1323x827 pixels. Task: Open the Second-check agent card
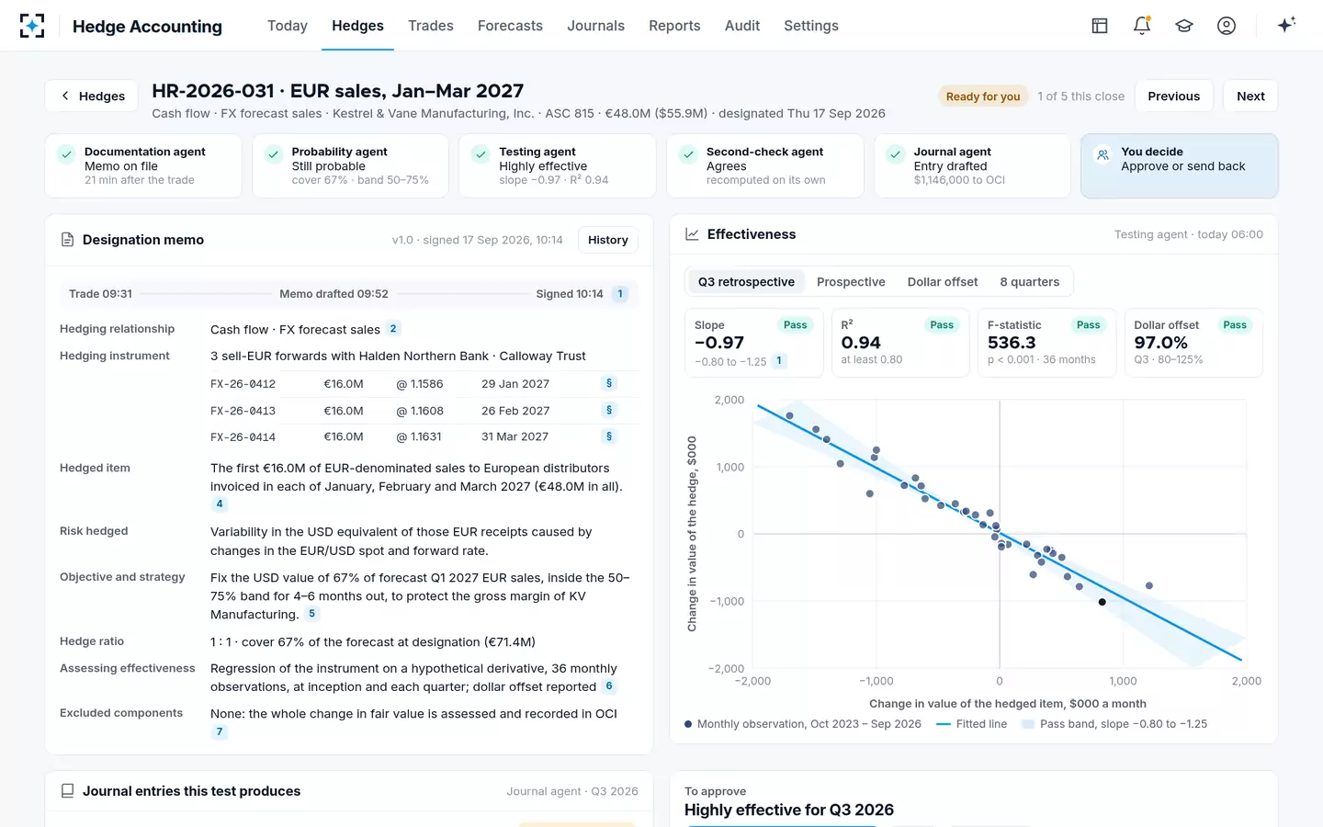(765, 165)
